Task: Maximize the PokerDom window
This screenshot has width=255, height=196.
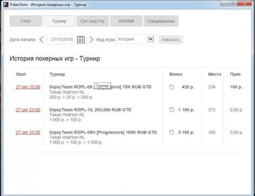Action: [x=233, y=3]
